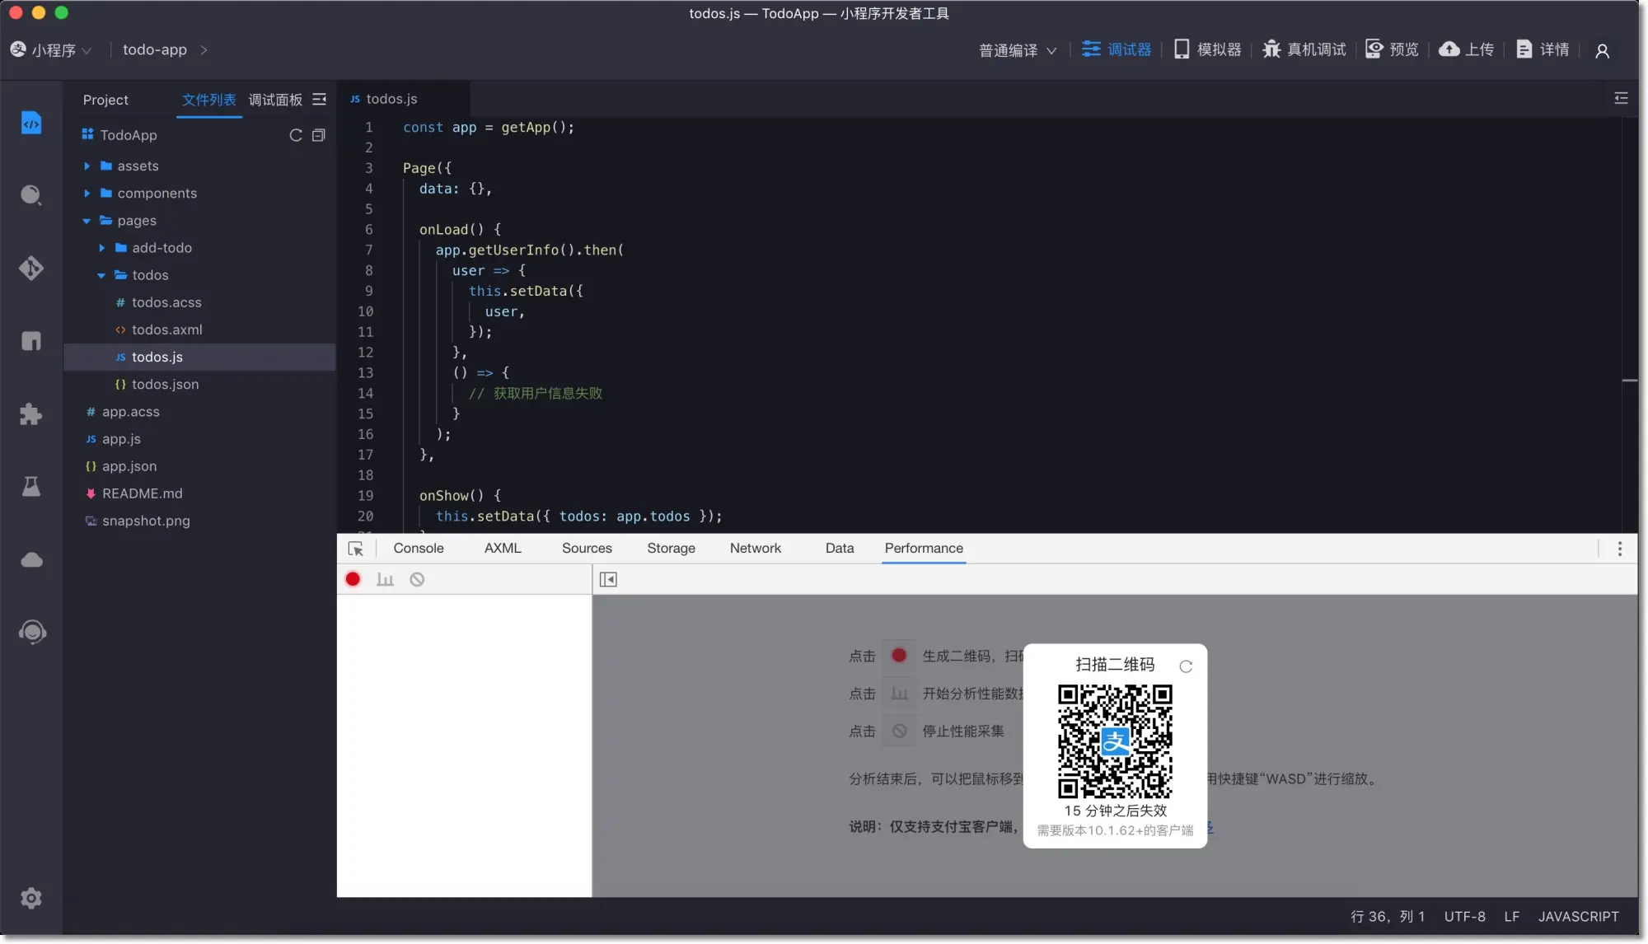Expand the components folder

tap(157, 193)
